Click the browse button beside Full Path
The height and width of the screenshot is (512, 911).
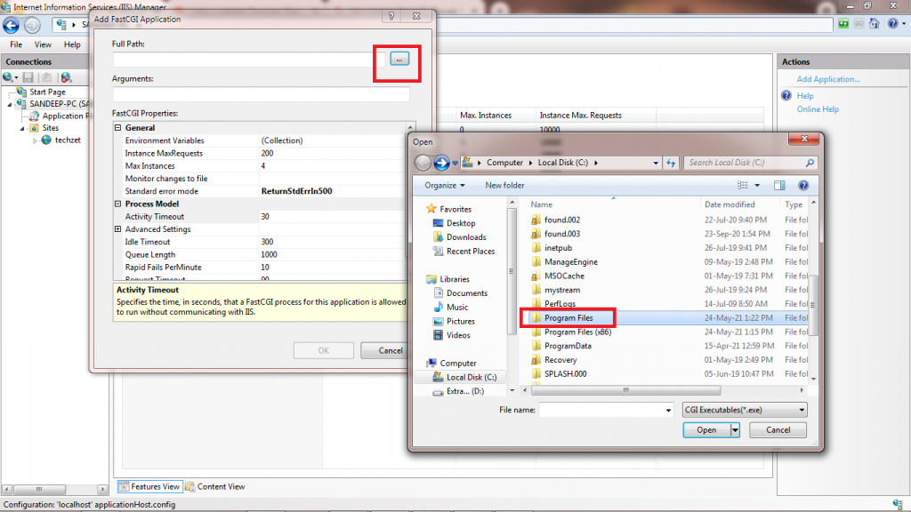click(x=399, y=59)
